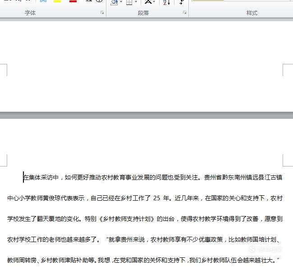Click the 样式 styles group label
The image size is (293, 270).
(252, 13)
